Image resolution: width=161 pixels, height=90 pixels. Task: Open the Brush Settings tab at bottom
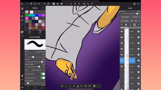(35, 88)
